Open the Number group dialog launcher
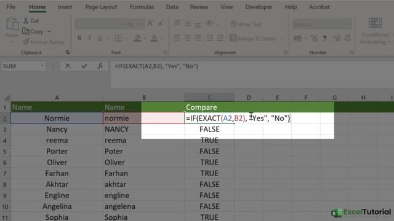This screenshot has width=394, height=221. pyautogui.click(x=352, y=52)
